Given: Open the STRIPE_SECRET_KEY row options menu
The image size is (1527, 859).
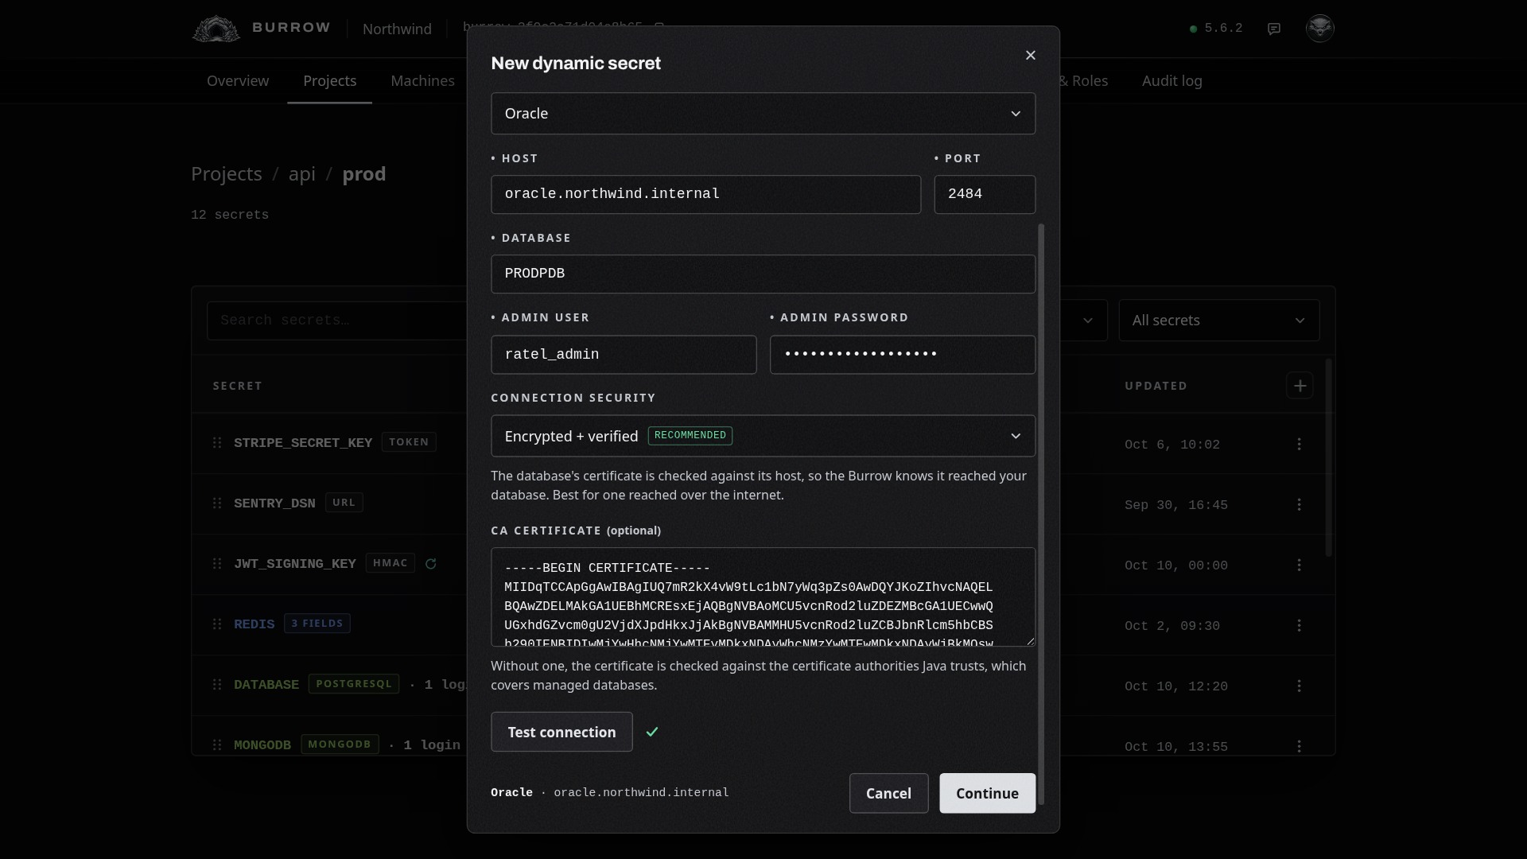Looking at the screenshot, I should click(x=1300, y=444).
